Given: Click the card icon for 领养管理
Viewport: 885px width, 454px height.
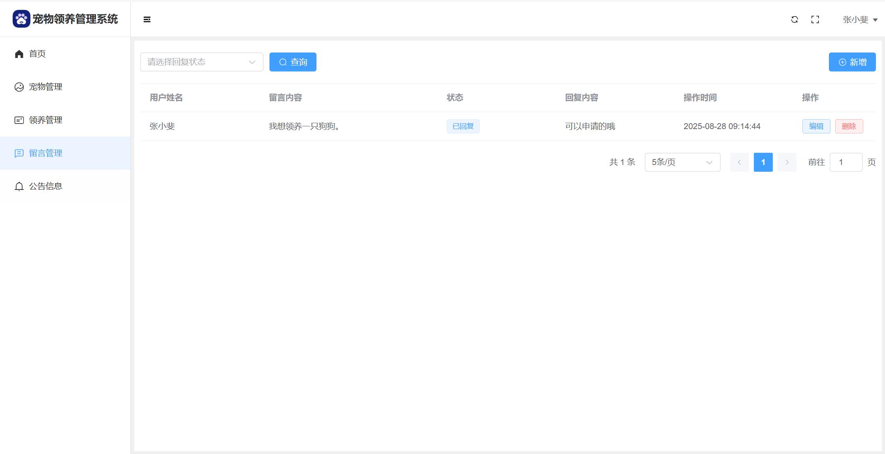Looking at the screenshot, I should (x=19, y=120).
